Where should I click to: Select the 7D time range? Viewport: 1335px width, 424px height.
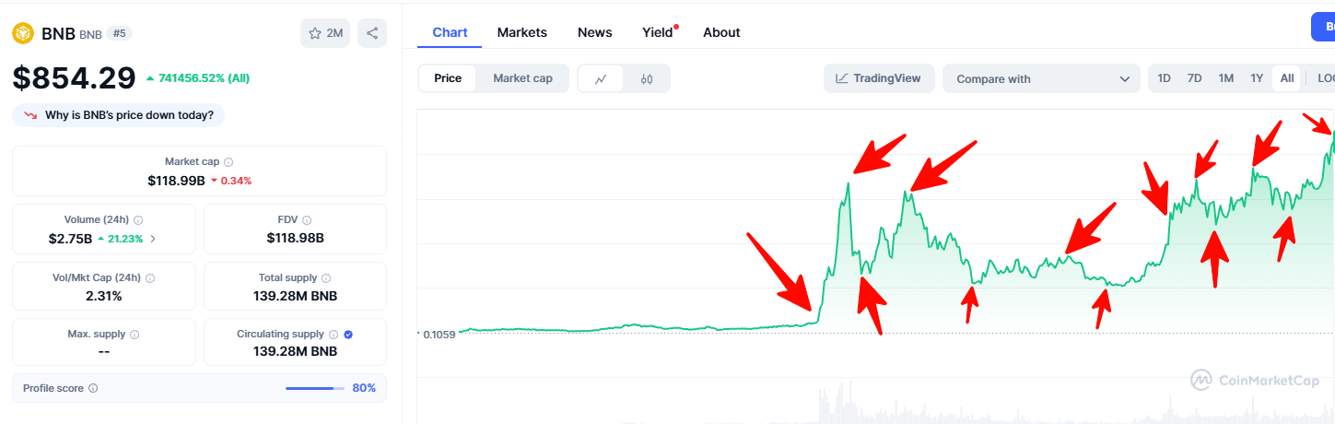pyautogui.click(x=1194, y=78)
